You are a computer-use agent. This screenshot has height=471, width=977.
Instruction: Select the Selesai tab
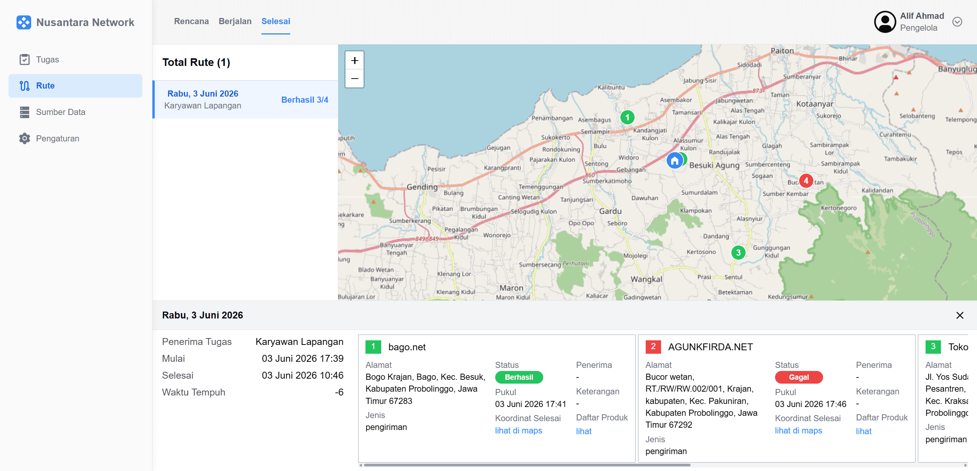tap(276, 21)
